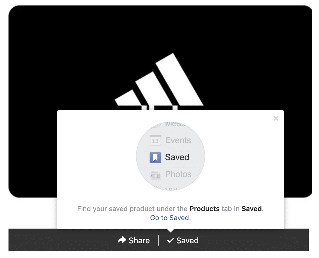This screenshot has width=319, height=258.
Task: Toggle the Saved checkmark button
Action: [x=183, y=240]
